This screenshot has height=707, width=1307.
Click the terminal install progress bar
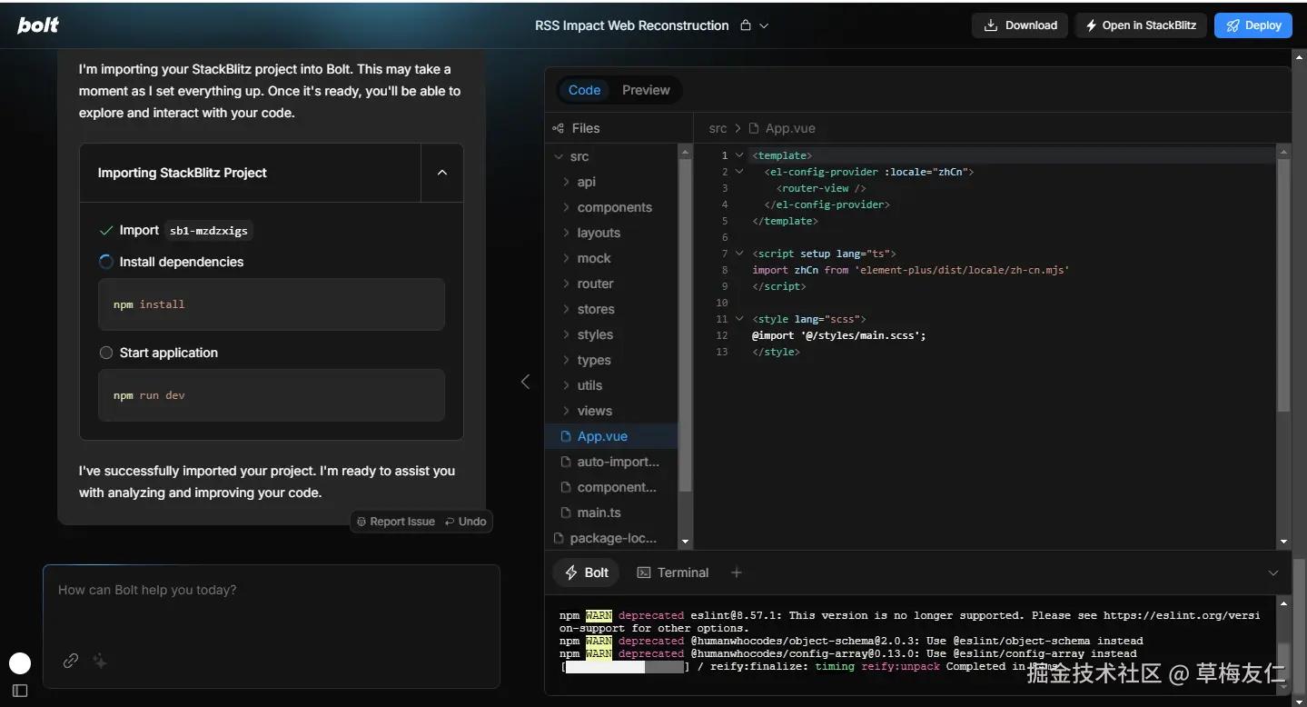pos(625,667)
